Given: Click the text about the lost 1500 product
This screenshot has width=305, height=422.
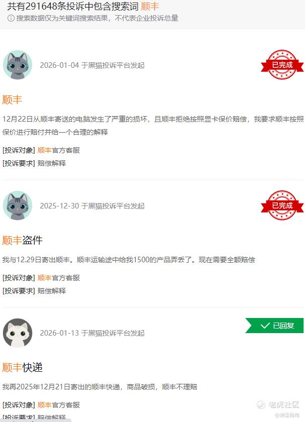Looking at the screenshot, I should [129, 260].
